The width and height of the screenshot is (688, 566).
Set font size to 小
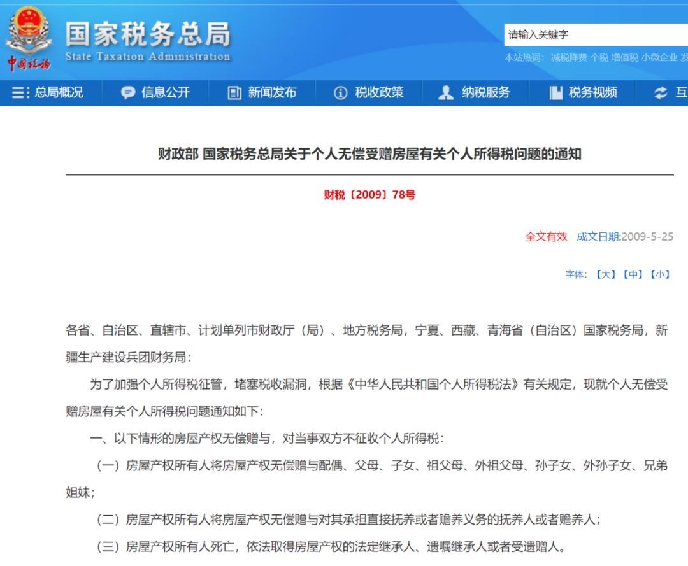coord(660,274)
